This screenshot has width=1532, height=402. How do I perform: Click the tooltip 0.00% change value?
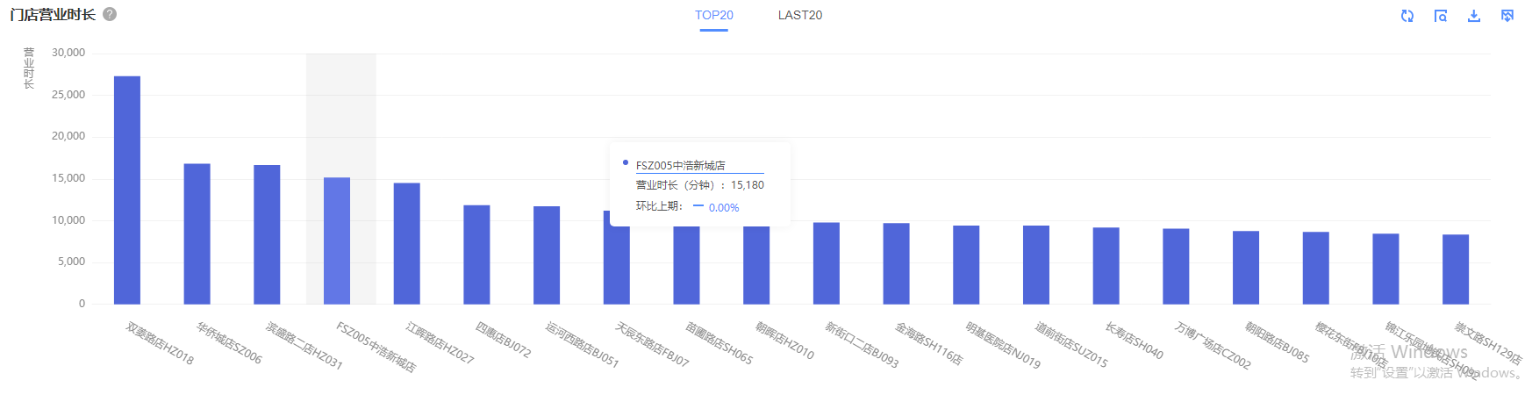(x=724, y=208)
